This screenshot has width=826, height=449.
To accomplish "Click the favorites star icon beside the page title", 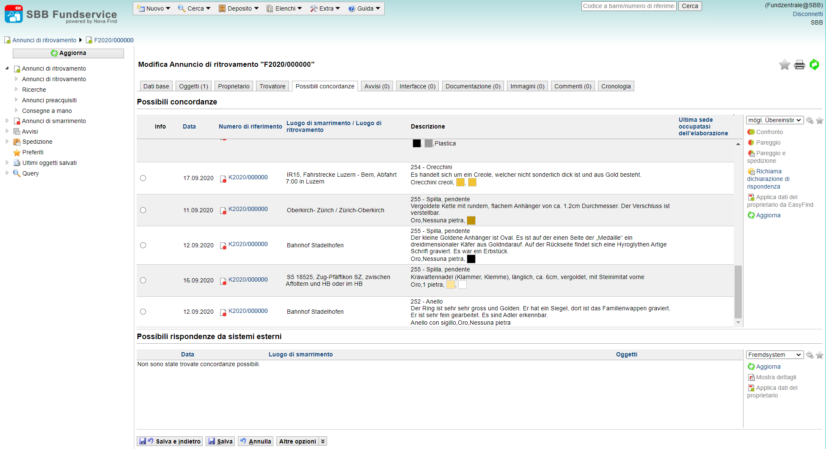I will click(784, 65).
